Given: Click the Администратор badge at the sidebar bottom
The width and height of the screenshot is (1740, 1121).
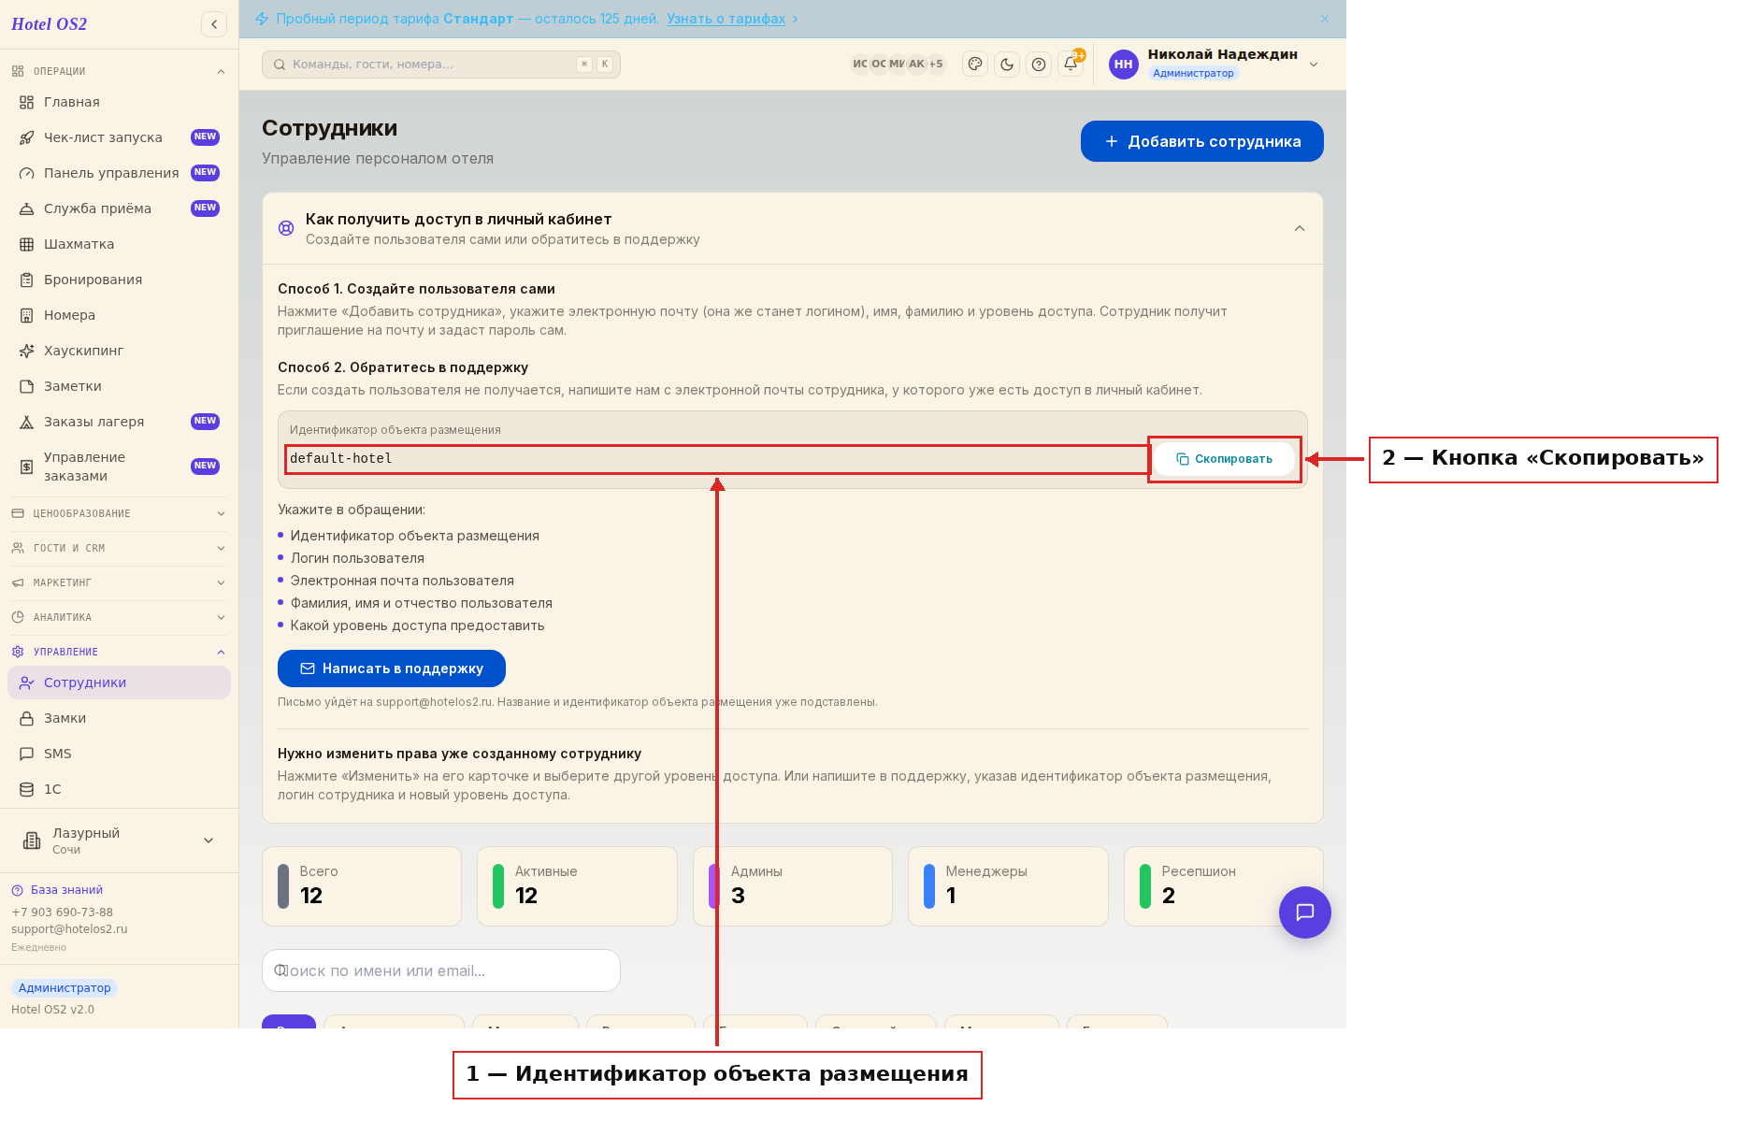Looking at the screenshot, I should click(65, 988).
